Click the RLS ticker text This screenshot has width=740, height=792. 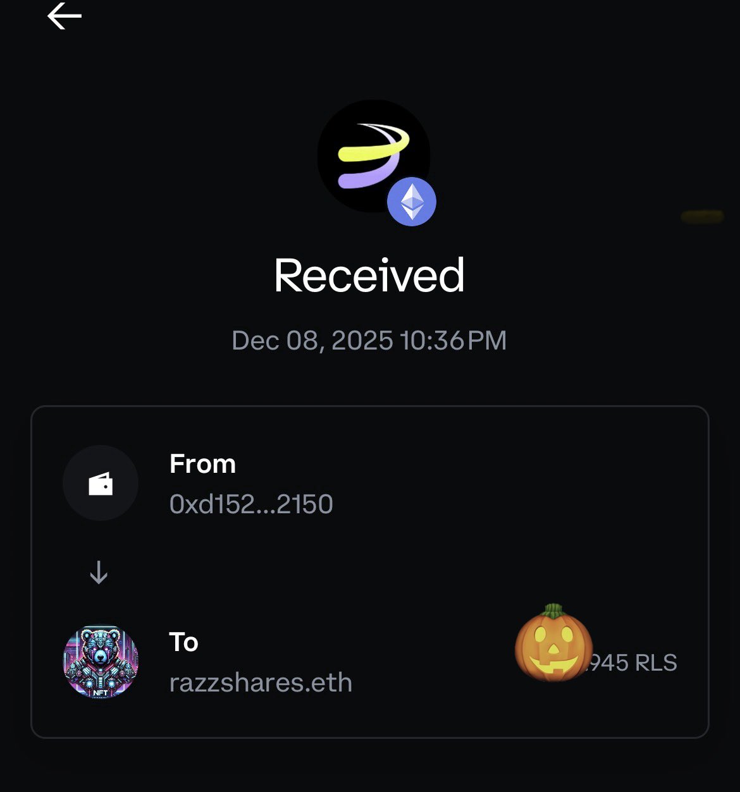[x=656, y=663]
